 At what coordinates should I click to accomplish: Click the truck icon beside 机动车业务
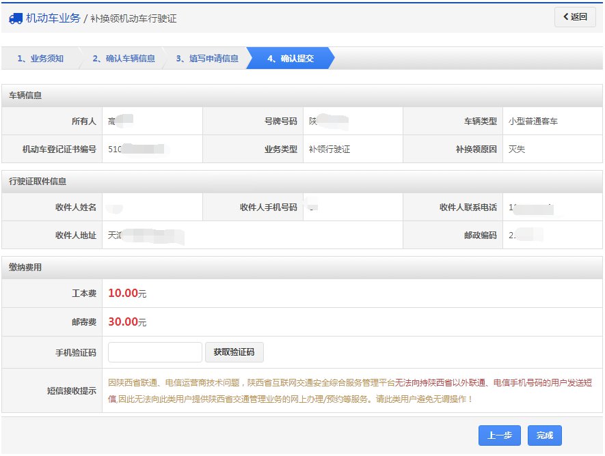pyautogui.click(x=15, y=18)
